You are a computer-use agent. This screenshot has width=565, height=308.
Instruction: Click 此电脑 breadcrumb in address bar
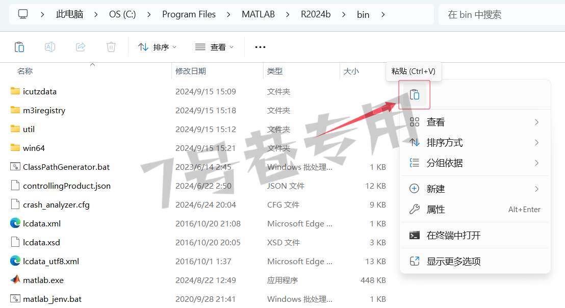coord(69,14)
